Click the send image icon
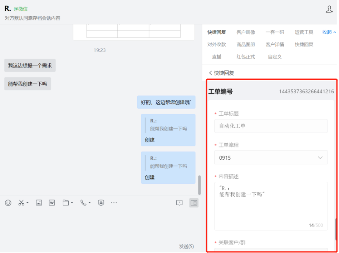Viewport: 339px width, 253px height. [x=39, y=203]
